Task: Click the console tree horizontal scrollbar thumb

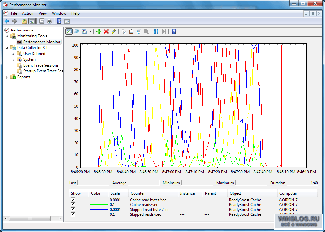Action: (x=30, y=219)
